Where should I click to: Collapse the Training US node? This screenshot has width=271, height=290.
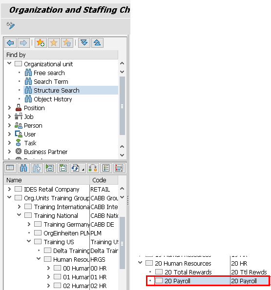29,241
